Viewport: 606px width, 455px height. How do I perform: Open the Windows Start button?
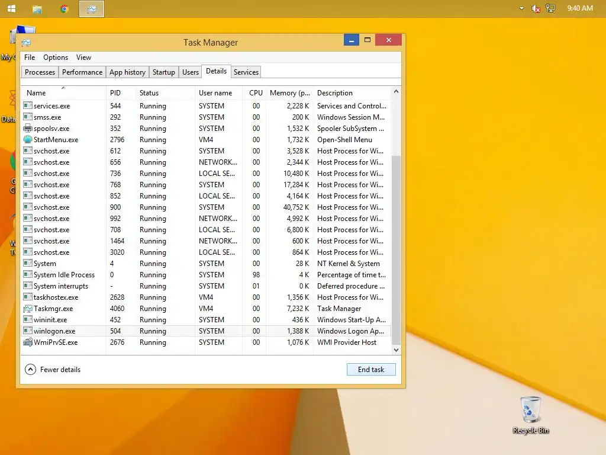pyautogui.click(x=12, y=8)
